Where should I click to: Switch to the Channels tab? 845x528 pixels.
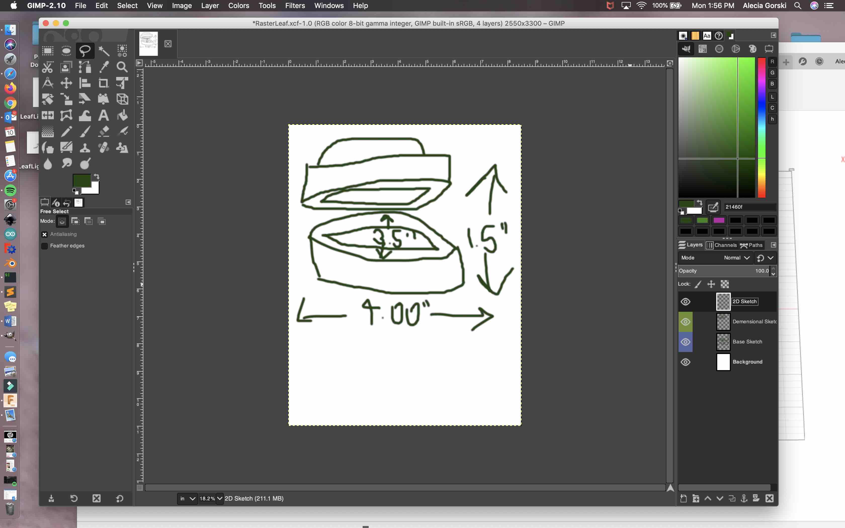point(721,245)
